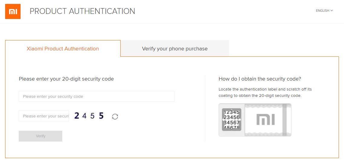Refresh the captcha image
This screenshot has height=166, width=344.
coord(115,117)
